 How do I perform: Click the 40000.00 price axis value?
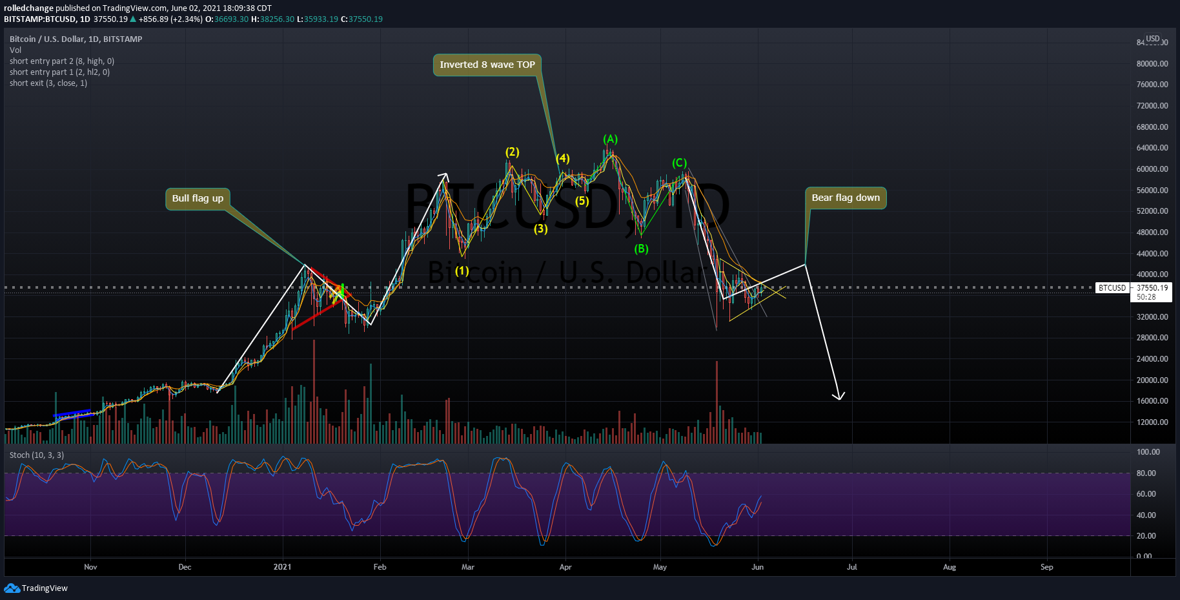pyautogui.click(x=1152, y=274)
